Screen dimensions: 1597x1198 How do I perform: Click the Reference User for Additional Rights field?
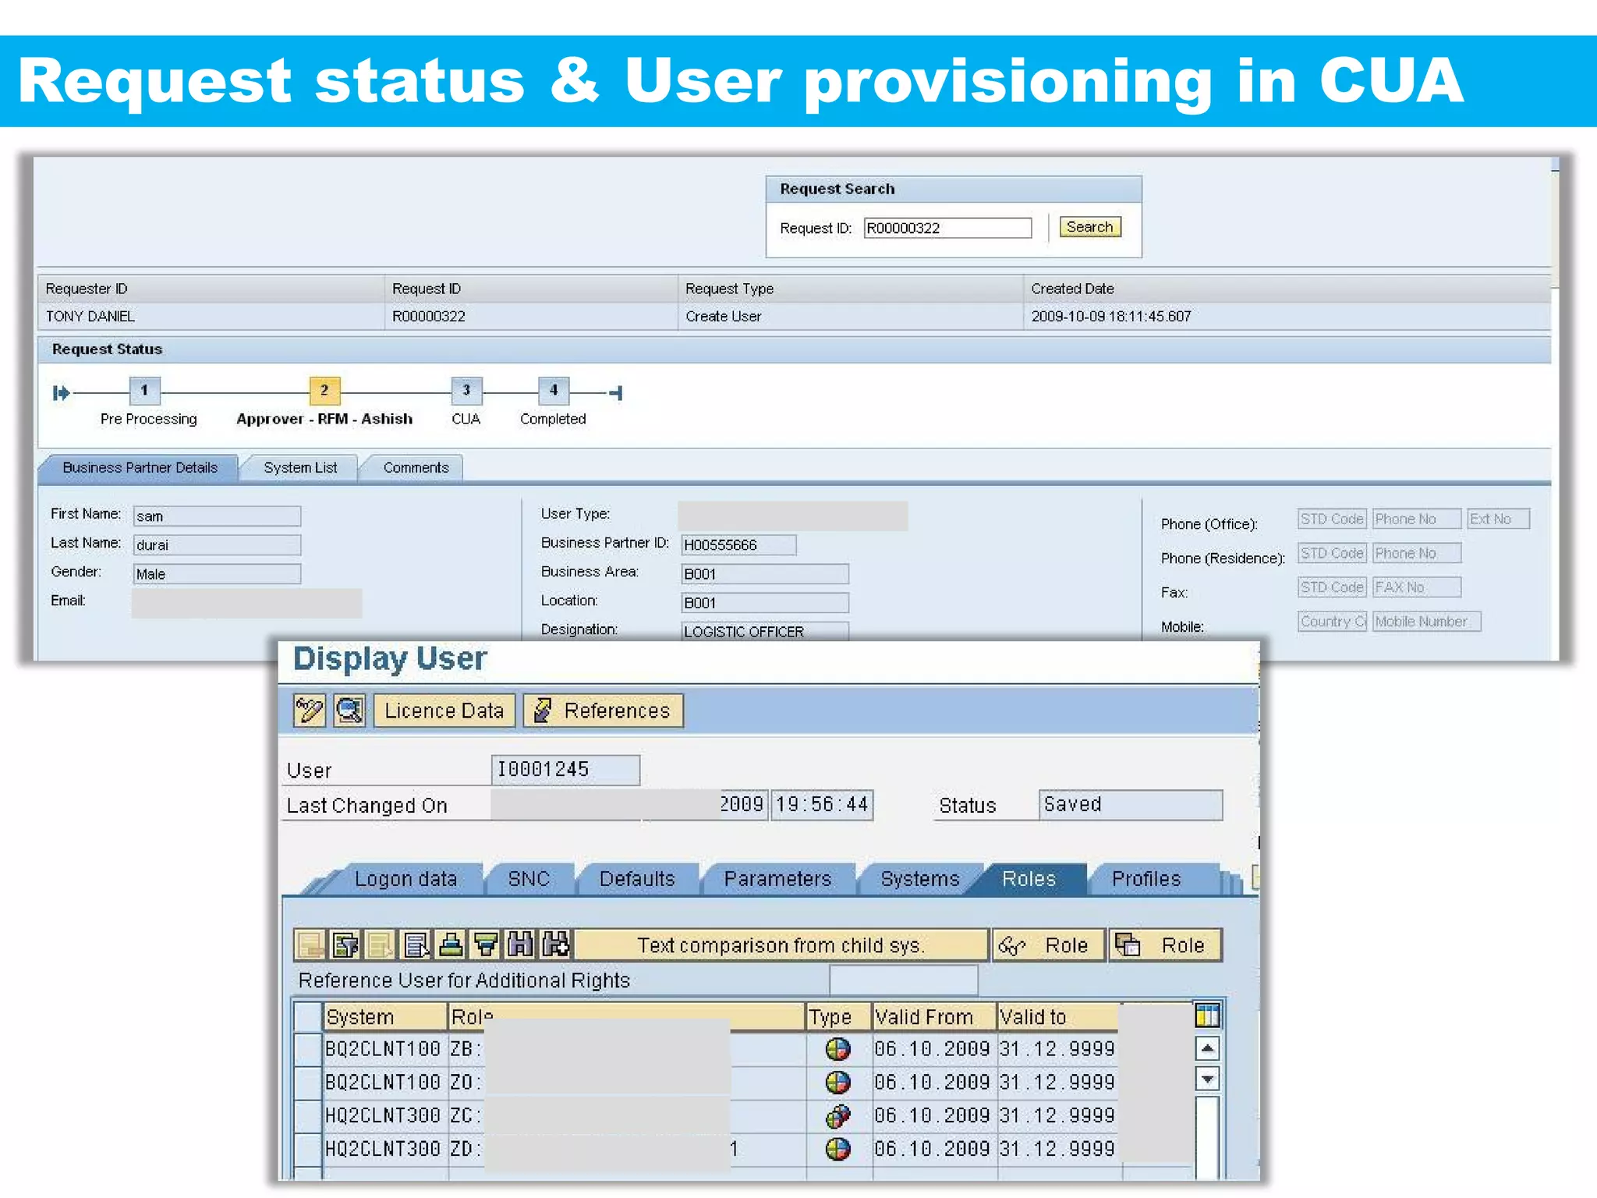click(903, 980)
